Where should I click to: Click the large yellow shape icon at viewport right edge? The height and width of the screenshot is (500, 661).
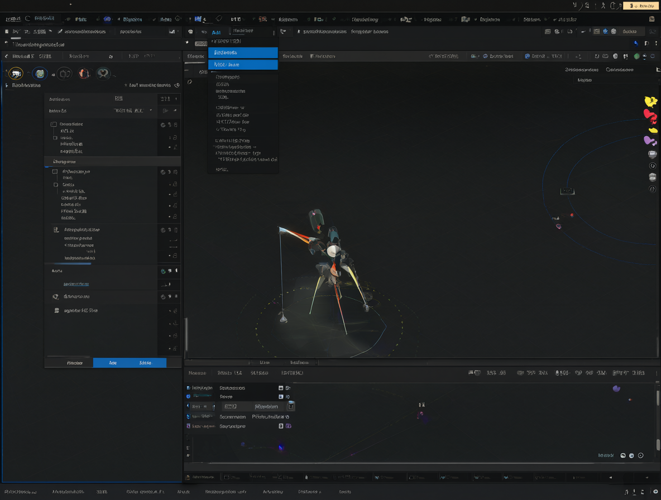(x=650, y=102)
